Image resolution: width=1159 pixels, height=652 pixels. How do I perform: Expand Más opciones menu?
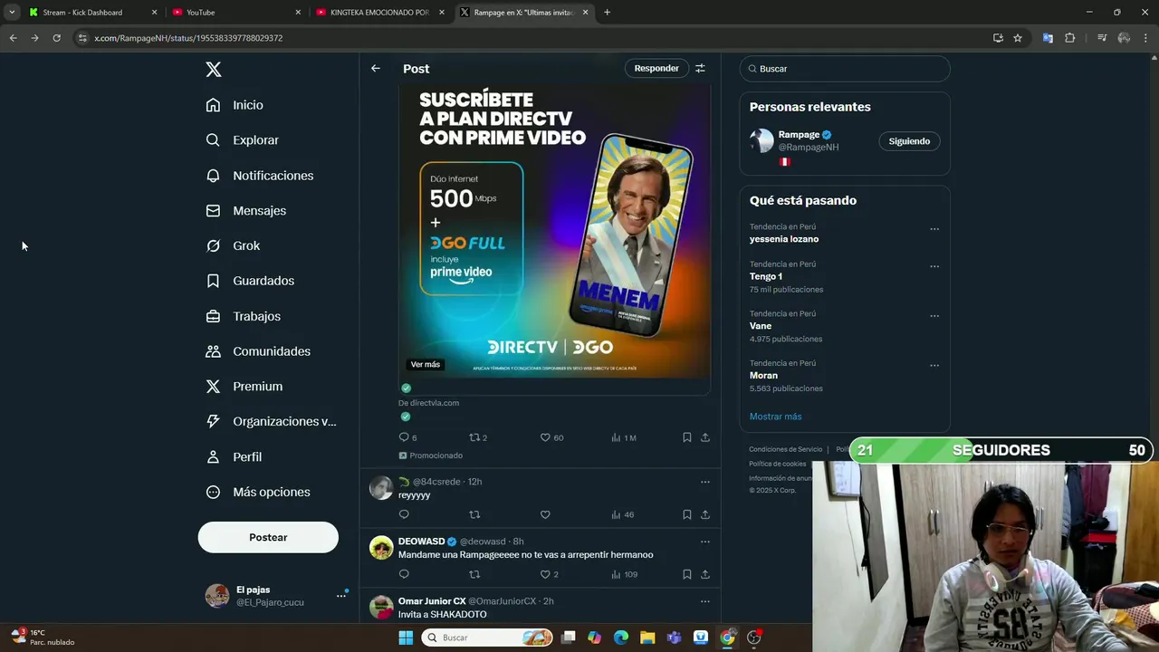click(258, 492)
